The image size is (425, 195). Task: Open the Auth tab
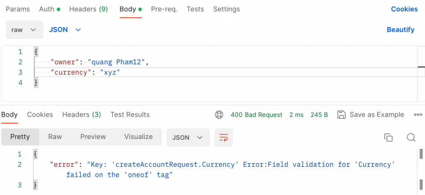49,9
